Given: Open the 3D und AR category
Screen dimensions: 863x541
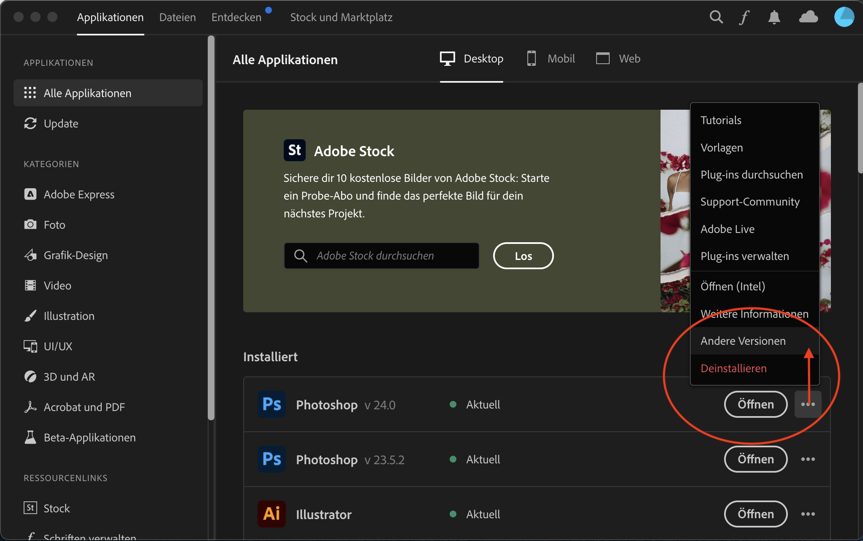Looking at the screenshot, I should [69, 377].
